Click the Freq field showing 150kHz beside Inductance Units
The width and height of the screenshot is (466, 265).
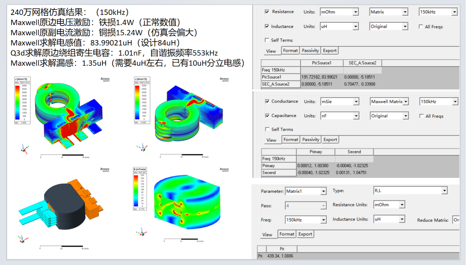(x=306, y=220)
